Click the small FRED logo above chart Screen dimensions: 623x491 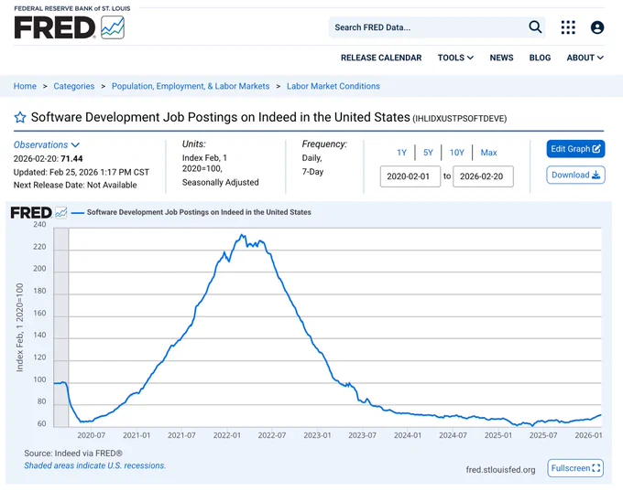pos(38,212)
